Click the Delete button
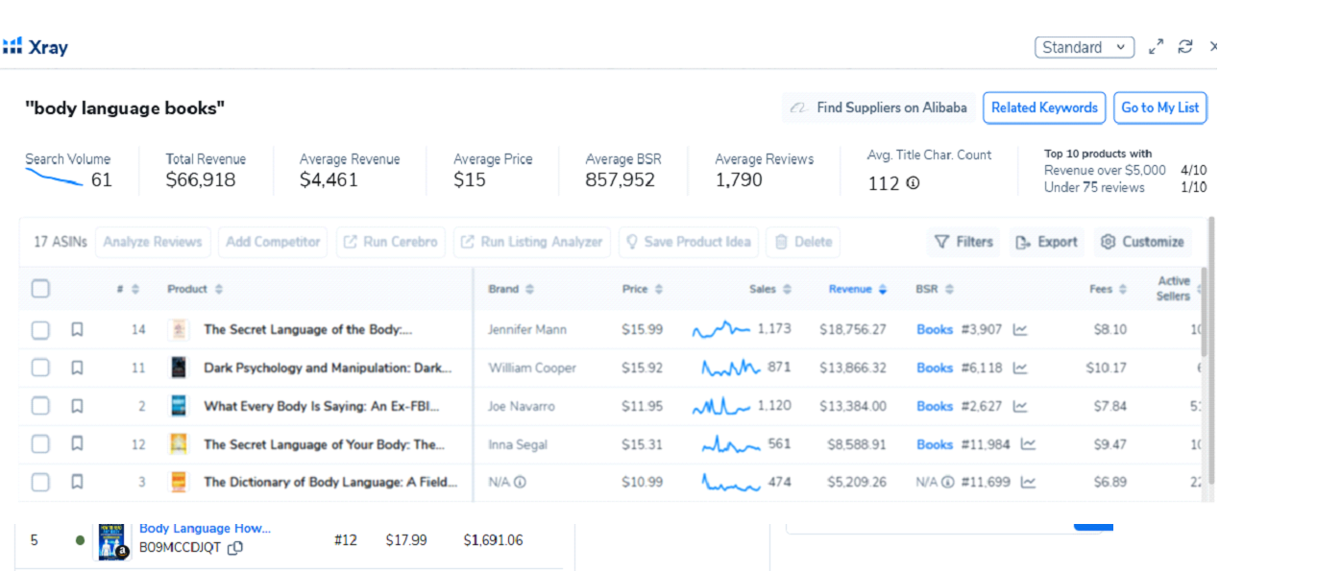The width and height of the screenshot is (1341, 571). coord(803,242)
